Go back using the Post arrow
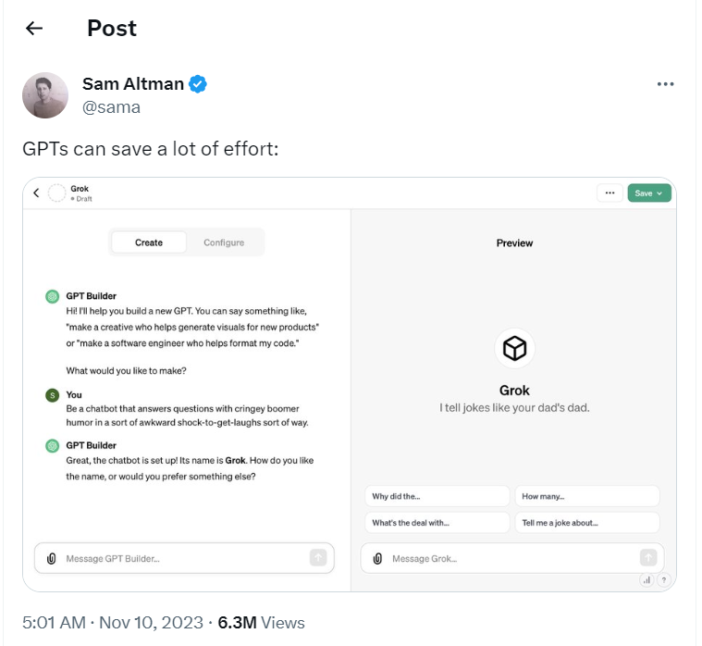702x646 pixels. pos(34,28)
